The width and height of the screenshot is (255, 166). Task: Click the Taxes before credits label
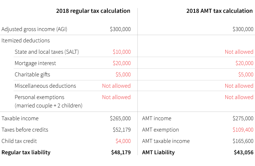tap(25, 129)
